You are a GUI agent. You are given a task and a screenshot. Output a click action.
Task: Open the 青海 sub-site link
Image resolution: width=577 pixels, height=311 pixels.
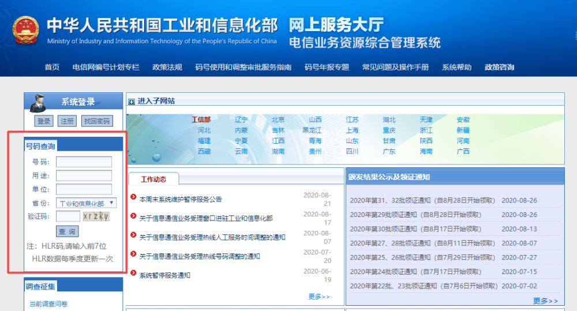(315, 141)
